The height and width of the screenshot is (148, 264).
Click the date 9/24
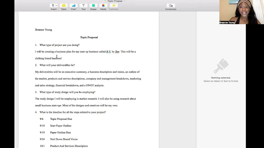tap(42, 139)
